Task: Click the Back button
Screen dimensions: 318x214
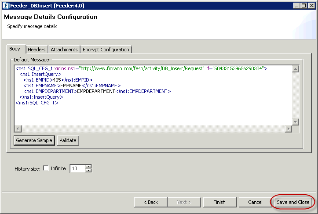Action: point(150,202)
